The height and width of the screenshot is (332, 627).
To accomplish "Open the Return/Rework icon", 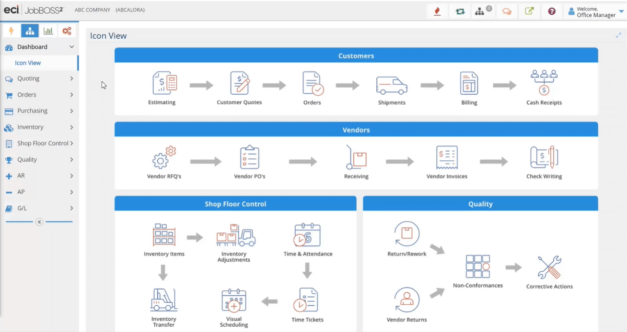I will point(406,234).
